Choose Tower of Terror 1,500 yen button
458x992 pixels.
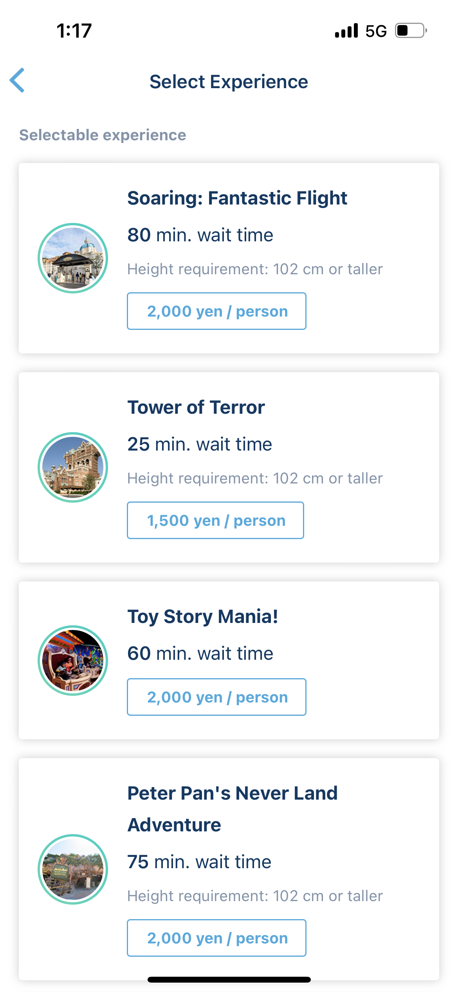215,521
